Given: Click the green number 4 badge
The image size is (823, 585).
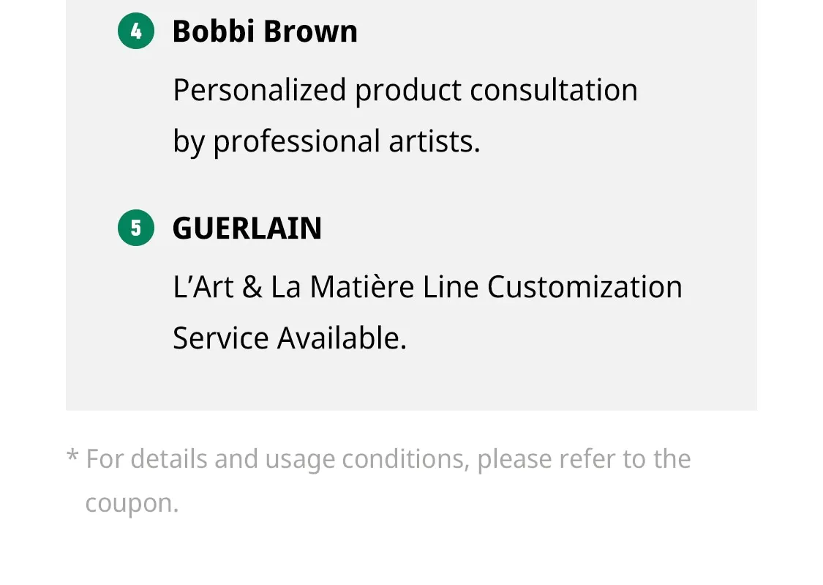Looking at the screenshot, I should click(x=136, y=31).
